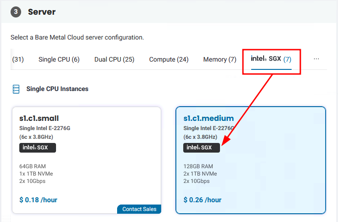Click the step 3 number circle icon
338x222 pixels.
(16, 12)
